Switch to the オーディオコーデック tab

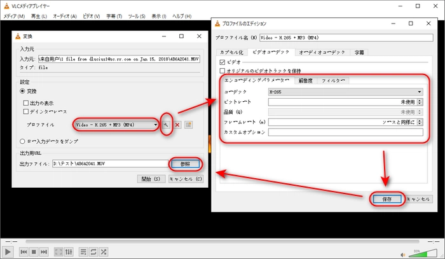tap(321, 52)
